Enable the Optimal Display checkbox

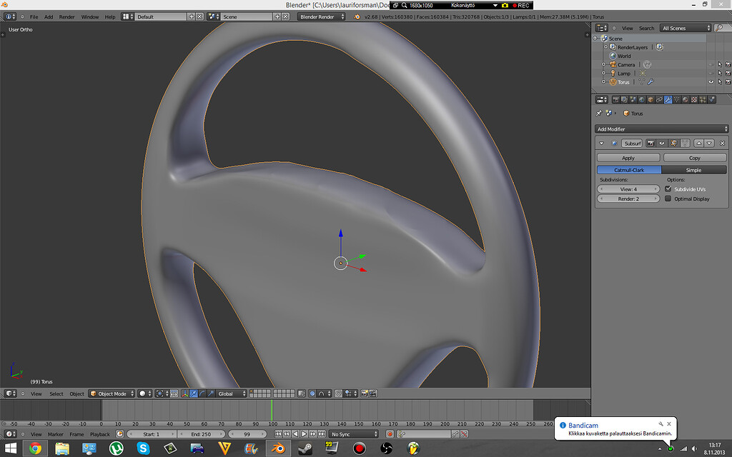pyautogui.click(x=668, y=199)
